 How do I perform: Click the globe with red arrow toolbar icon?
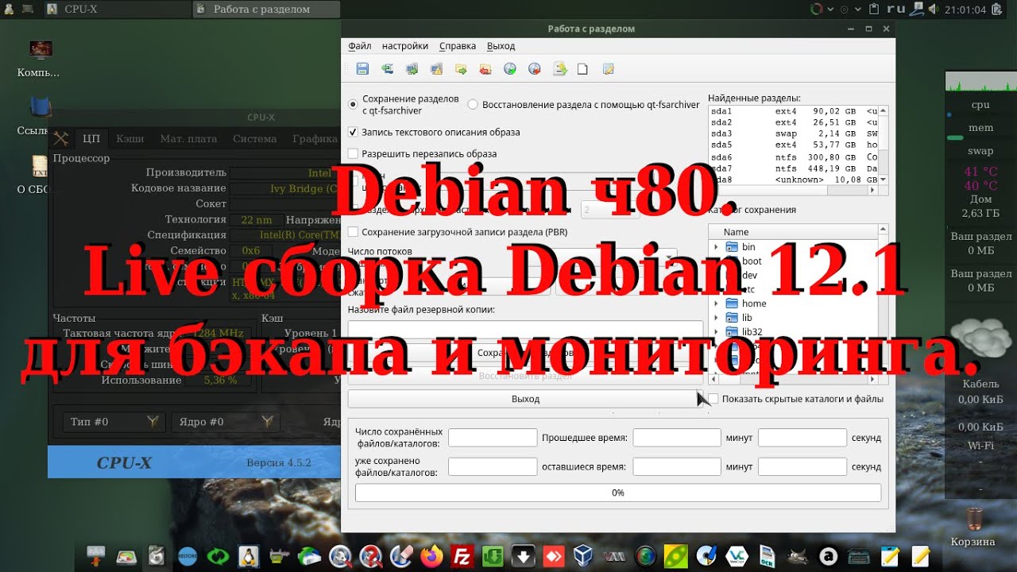pyautogui.click(x=535, y=69)
